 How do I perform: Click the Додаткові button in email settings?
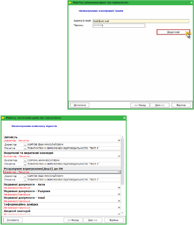(173, 32)
